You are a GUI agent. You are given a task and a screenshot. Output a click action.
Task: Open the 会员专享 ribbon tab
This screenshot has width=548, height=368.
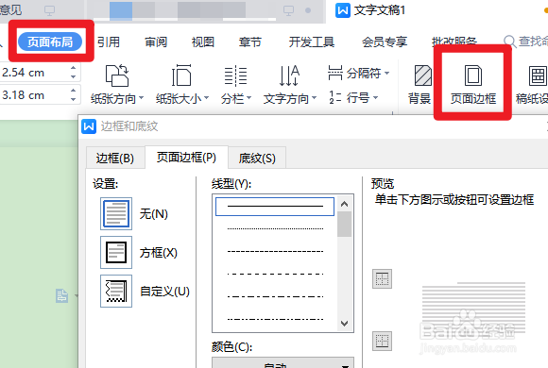click(385, 42)
